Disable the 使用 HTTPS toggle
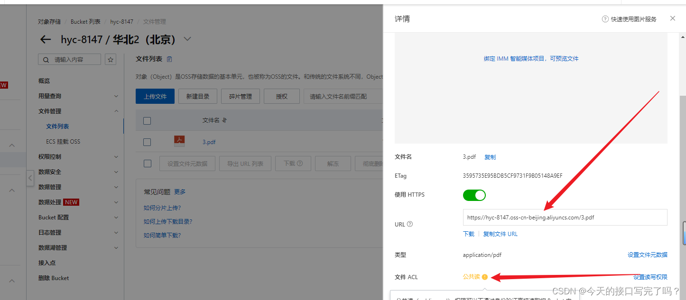 [474, 195]
